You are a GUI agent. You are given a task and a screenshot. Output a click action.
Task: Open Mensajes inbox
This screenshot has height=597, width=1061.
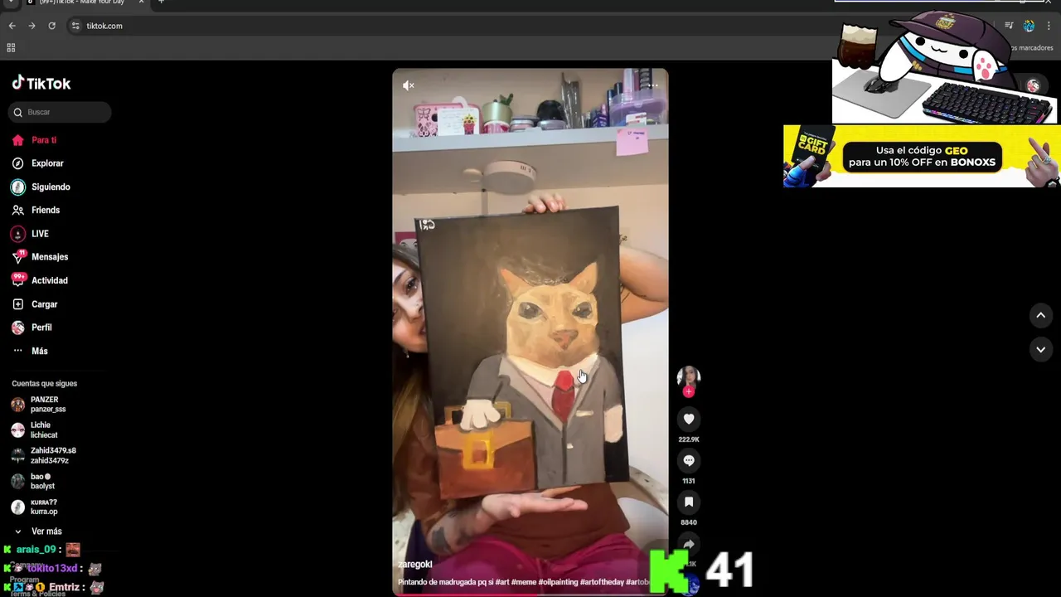(x=50, y=257)
